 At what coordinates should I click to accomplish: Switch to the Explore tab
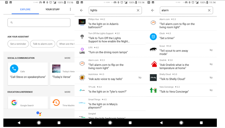[25, 10]
